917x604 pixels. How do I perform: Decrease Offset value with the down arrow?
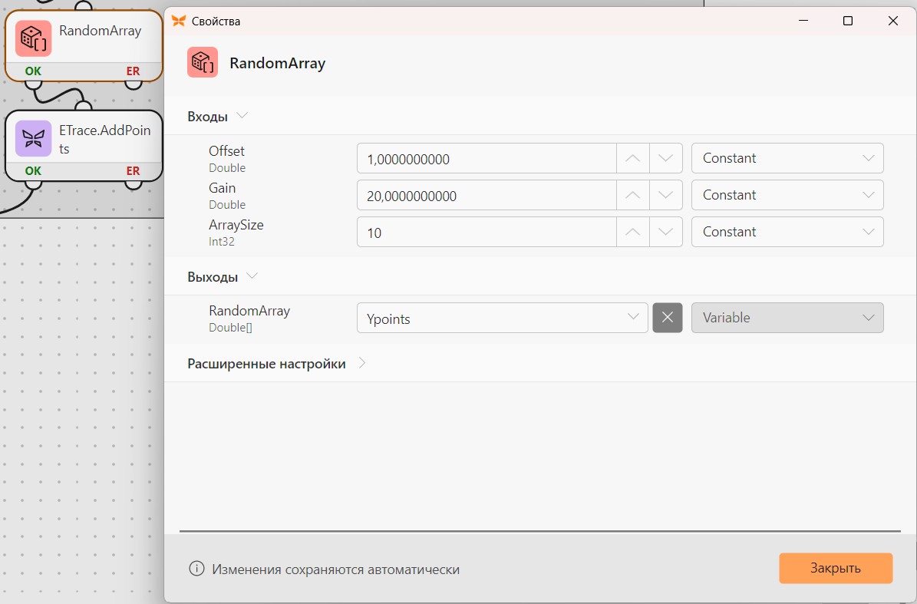pos(665,158)
